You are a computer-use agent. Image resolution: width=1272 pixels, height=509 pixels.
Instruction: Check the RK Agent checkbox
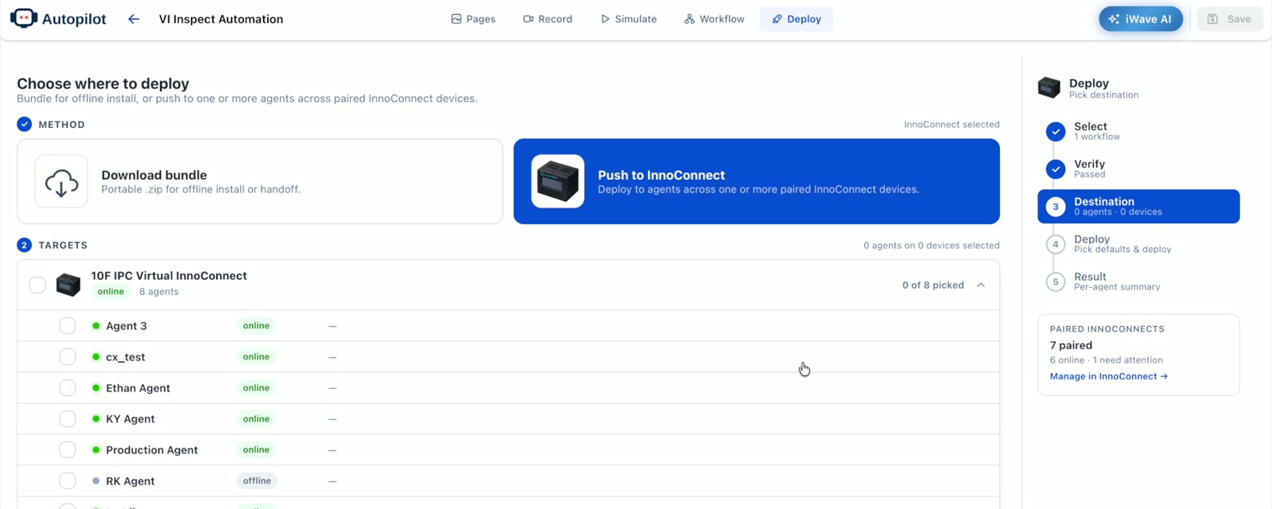click(x=68, y=481)
